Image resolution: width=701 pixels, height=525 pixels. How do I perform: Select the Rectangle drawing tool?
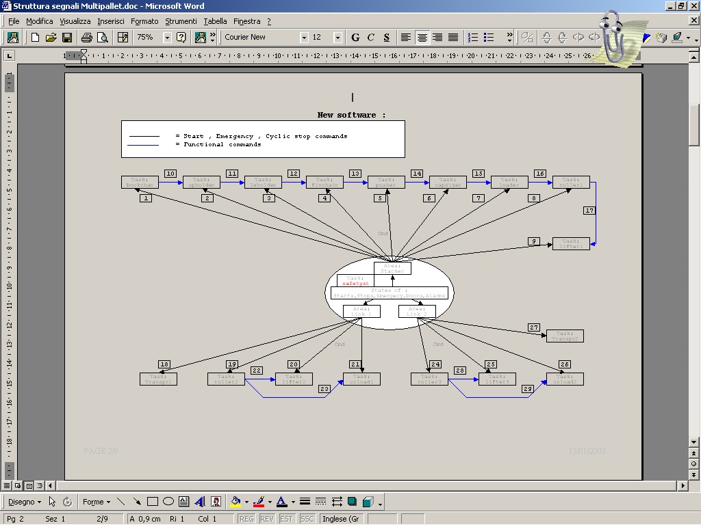[153, 502]
